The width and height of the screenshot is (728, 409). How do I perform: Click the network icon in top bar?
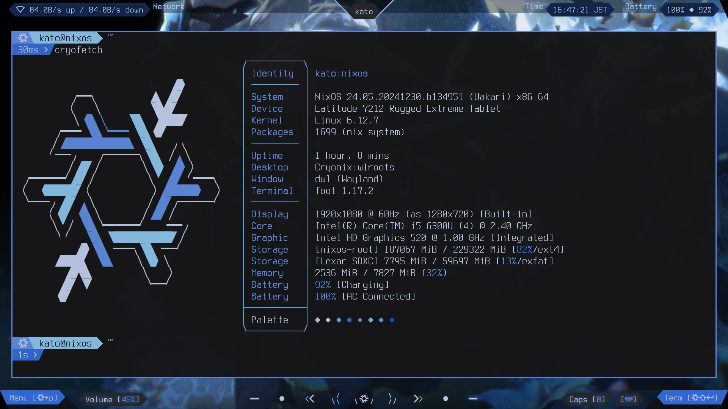(20, 9)
